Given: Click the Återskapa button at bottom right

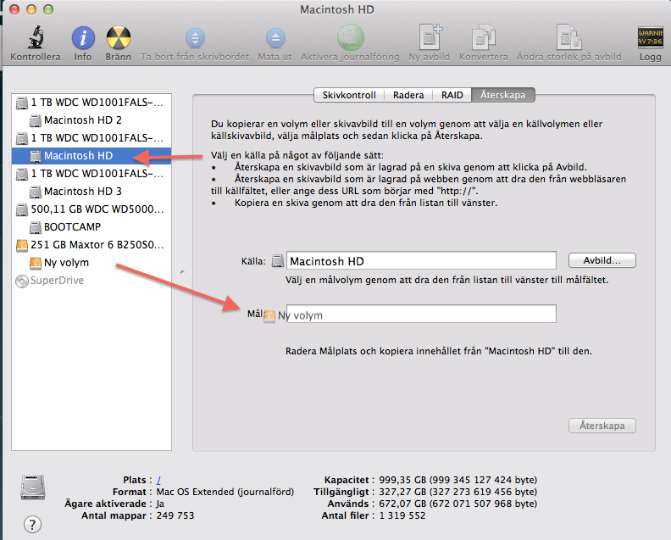Looking at the screenshot, I should pos(602,426).
